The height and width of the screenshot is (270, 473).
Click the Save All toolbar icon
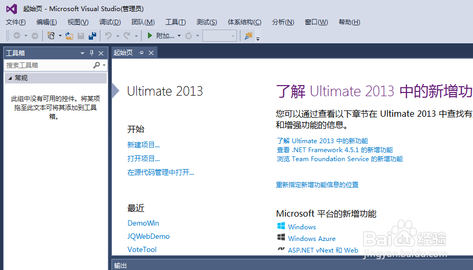[92, 35]
